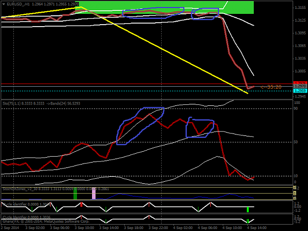
Task: Select the pink bar in StochDifZones pane
Action: (94, 193)
